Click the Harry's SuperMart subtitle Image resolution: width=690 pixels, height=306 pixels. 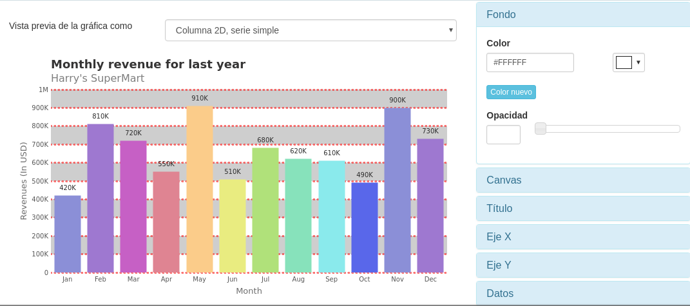(x=97, y=79)
